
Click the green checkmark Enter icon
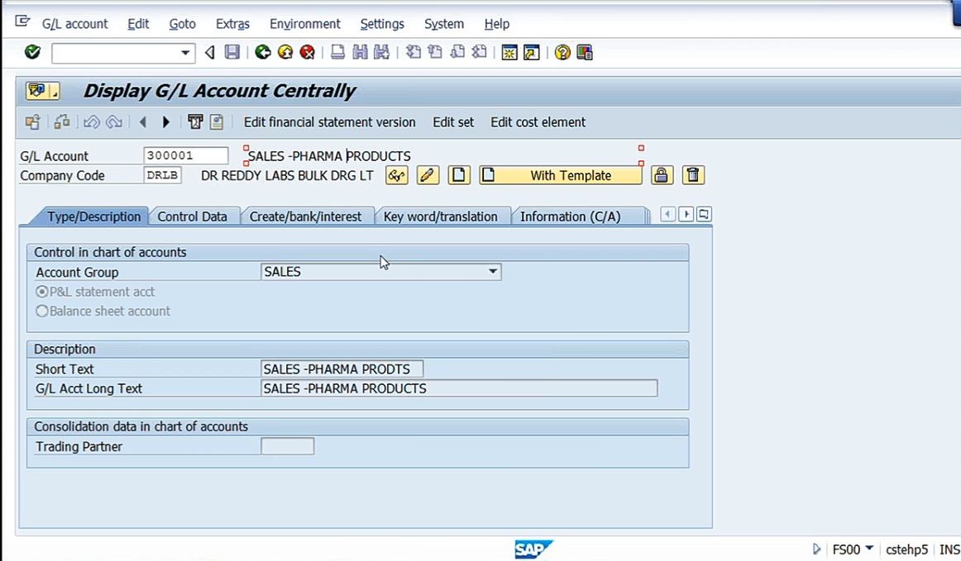(x=32, y=52)
